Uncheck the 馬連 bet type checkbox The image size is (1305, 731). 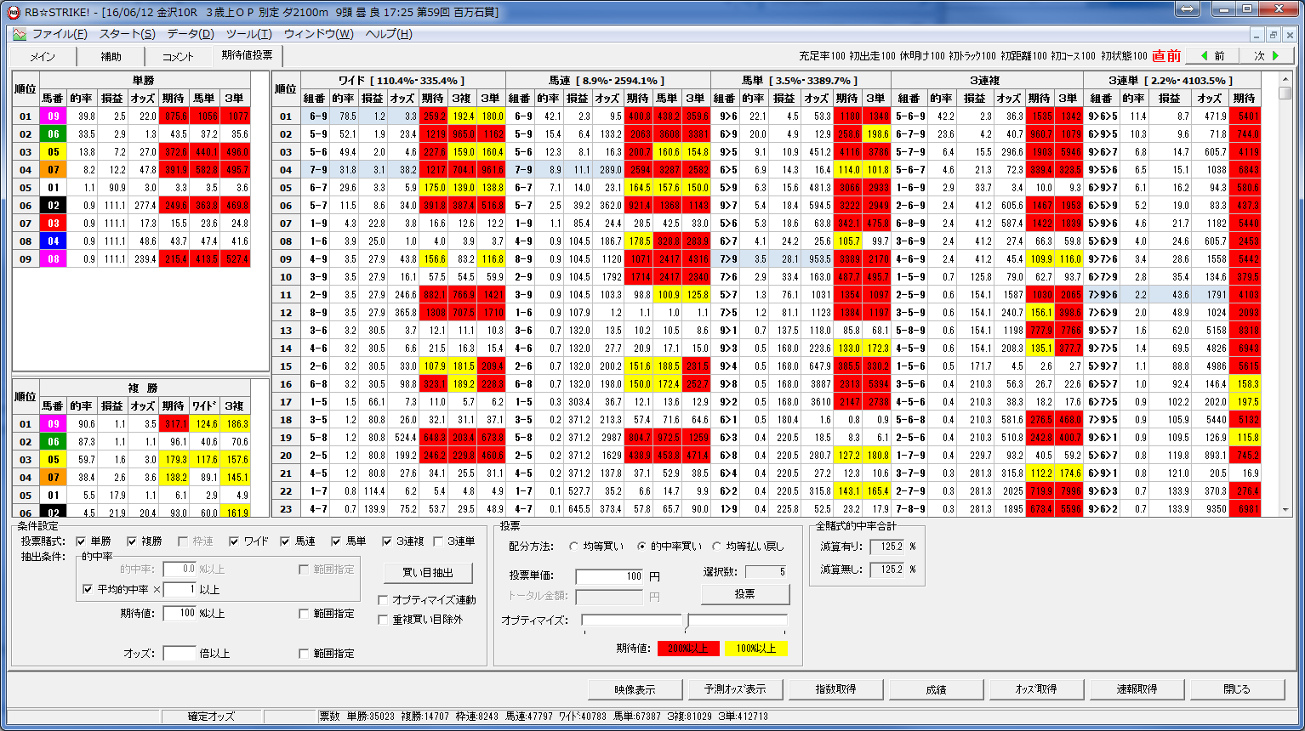click(x=285, y=541)
